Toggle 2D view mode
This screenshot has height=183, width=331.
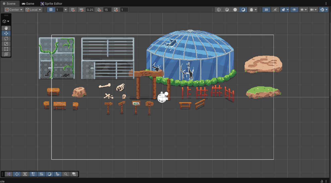(266, 10)
